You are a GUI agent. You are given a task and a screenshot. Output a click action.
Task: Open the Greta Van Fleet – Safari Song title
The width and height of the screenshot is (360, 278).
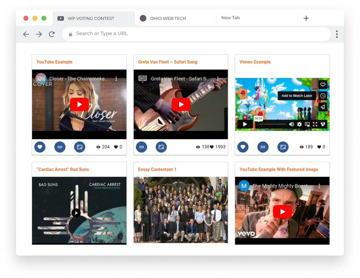pos(168,62)
